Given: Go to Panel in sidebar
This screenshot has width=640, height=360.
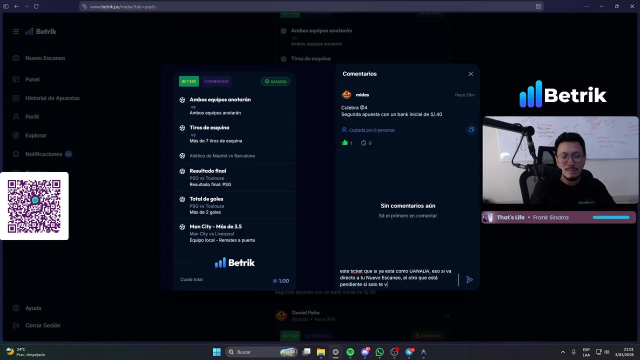Looking at the screenshot, I should [32, 79].
